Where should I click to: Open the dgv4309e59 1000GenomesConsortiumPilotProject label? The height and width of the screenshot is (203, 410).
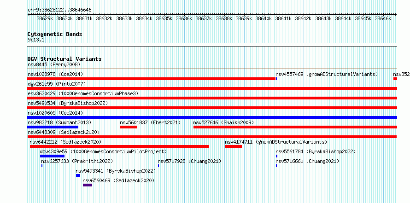point(103,151)
